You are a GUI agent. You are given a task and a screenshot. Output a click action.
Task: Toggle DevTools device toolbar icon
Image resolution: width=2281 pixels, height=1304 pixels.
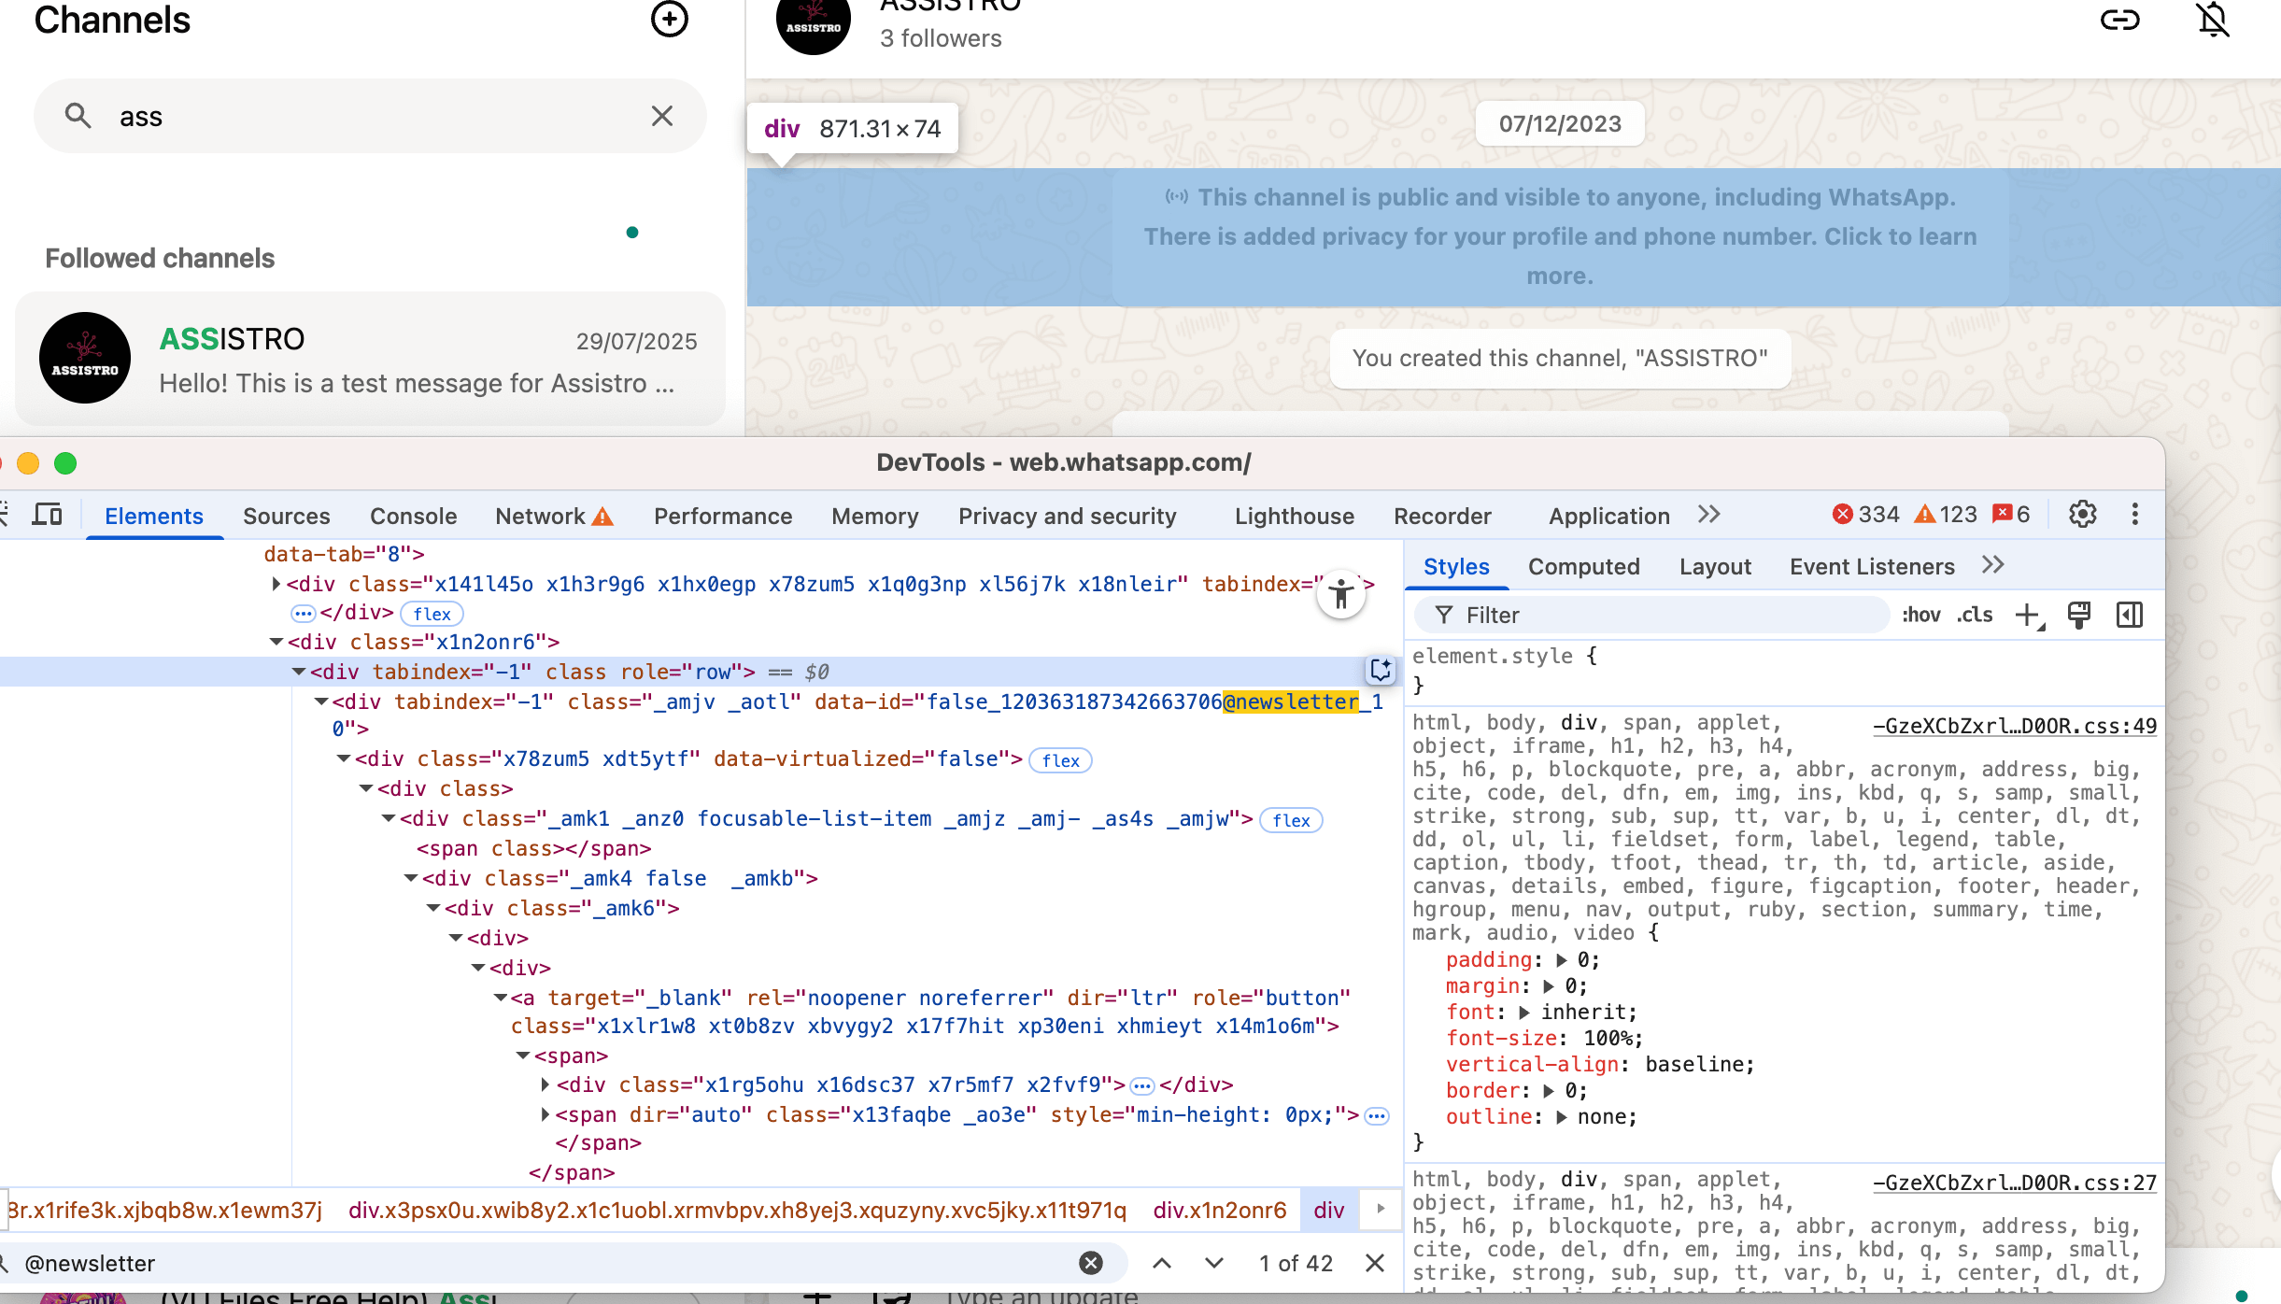[47, 515]
